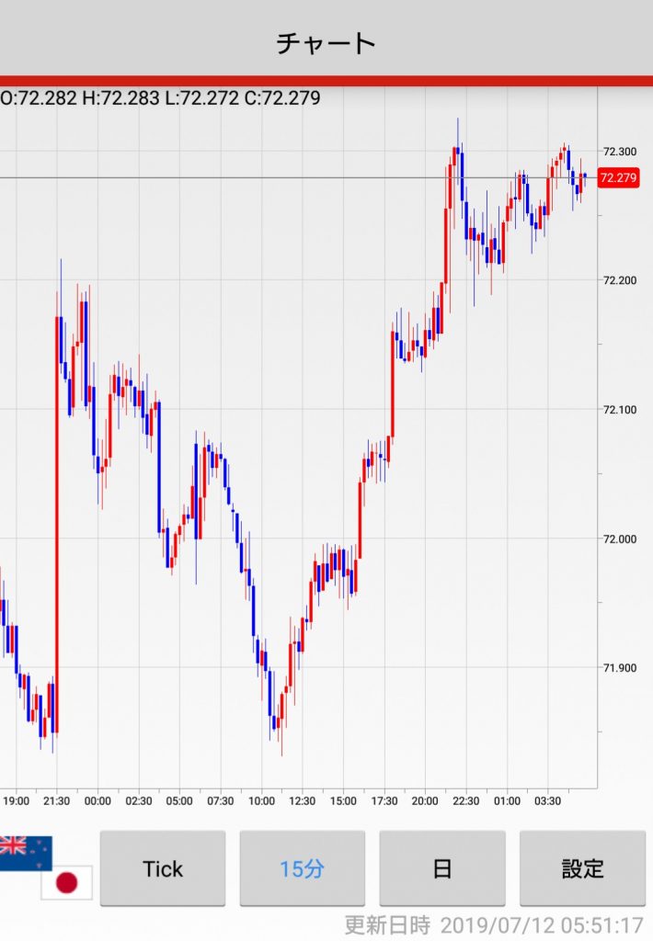
Task: Click the red 72.279 current price tag
Action: 618,178
